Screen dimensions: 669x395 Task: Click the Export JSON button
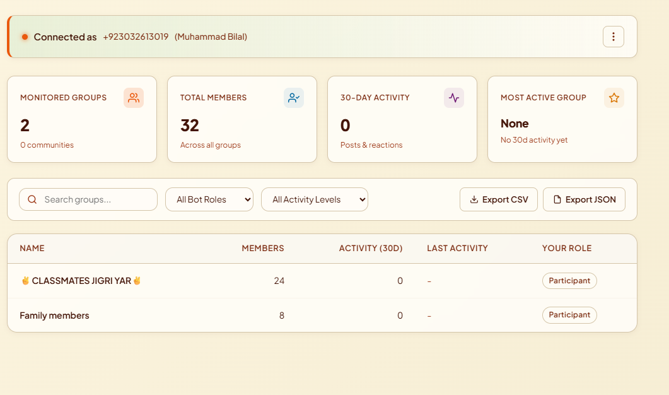click(584, 199)
